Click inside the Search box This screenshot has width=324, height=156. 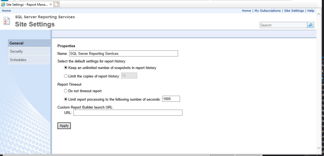point(283,25)
